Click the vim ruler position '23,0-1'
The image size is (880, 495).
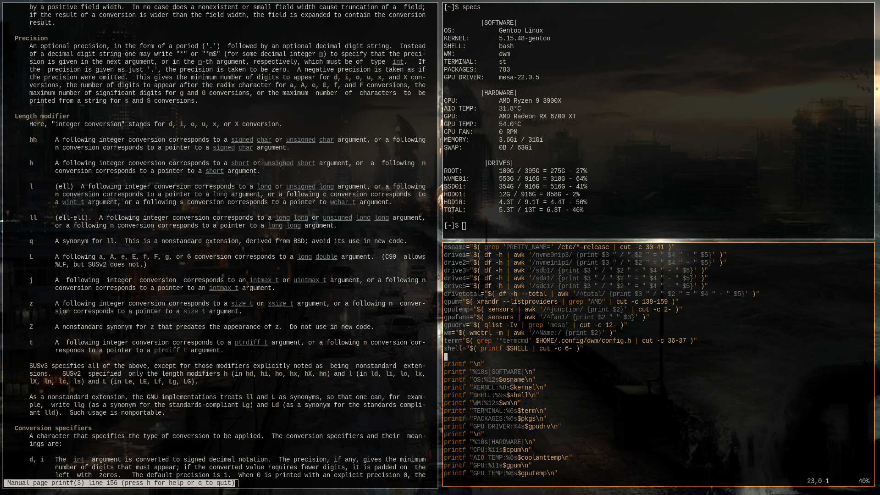tap(818, 481)
